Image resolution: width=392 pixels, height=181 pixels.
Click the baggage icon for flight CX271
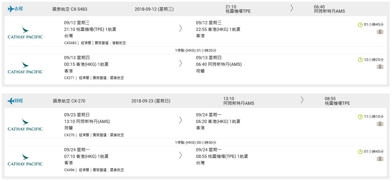[x=380, y=67]
